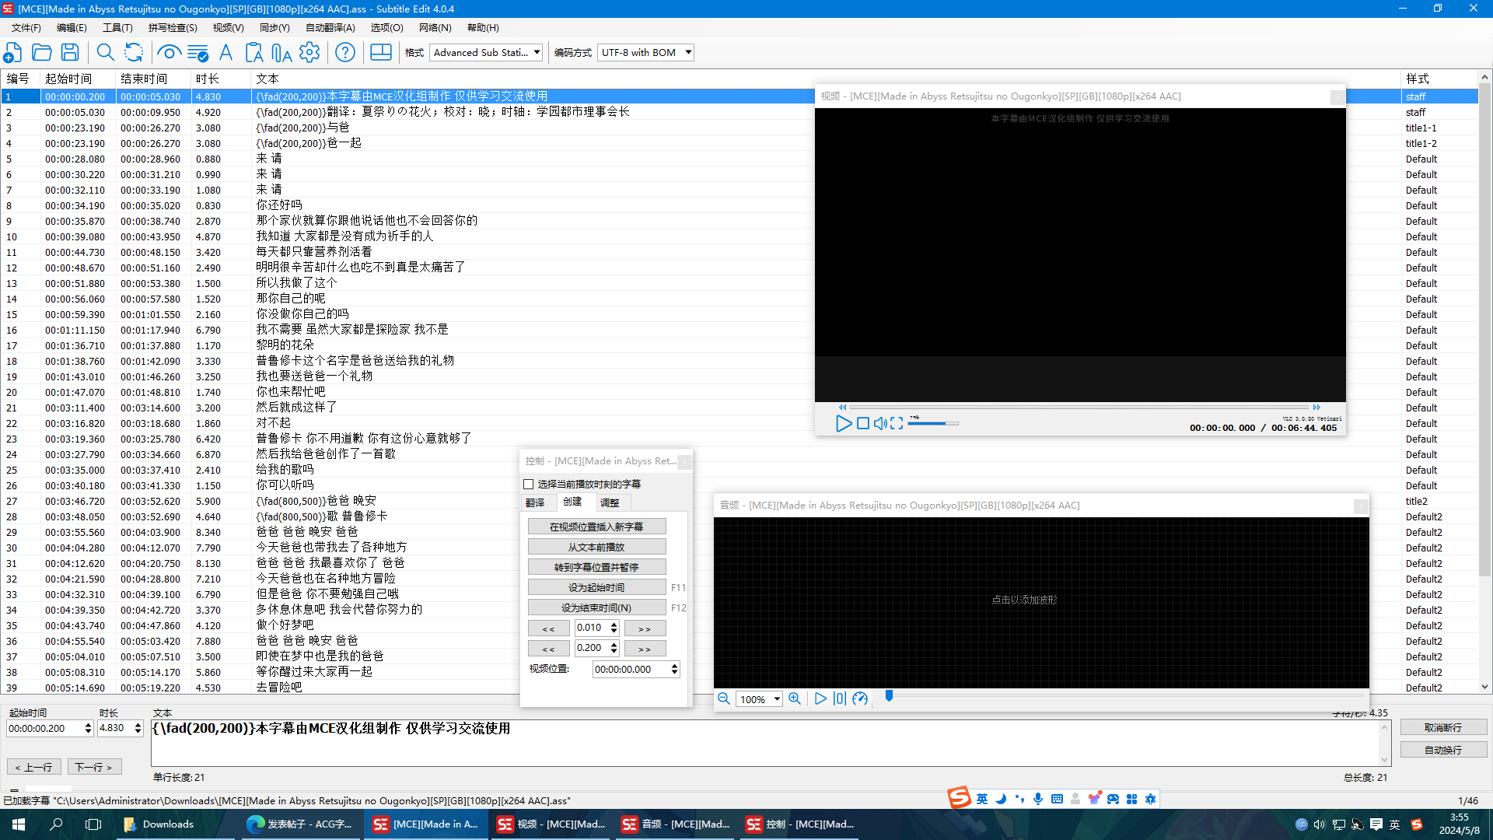1493x840 pixels.
Task: Open a subtitle file with folder icon
Action: (x=42, y=52)
